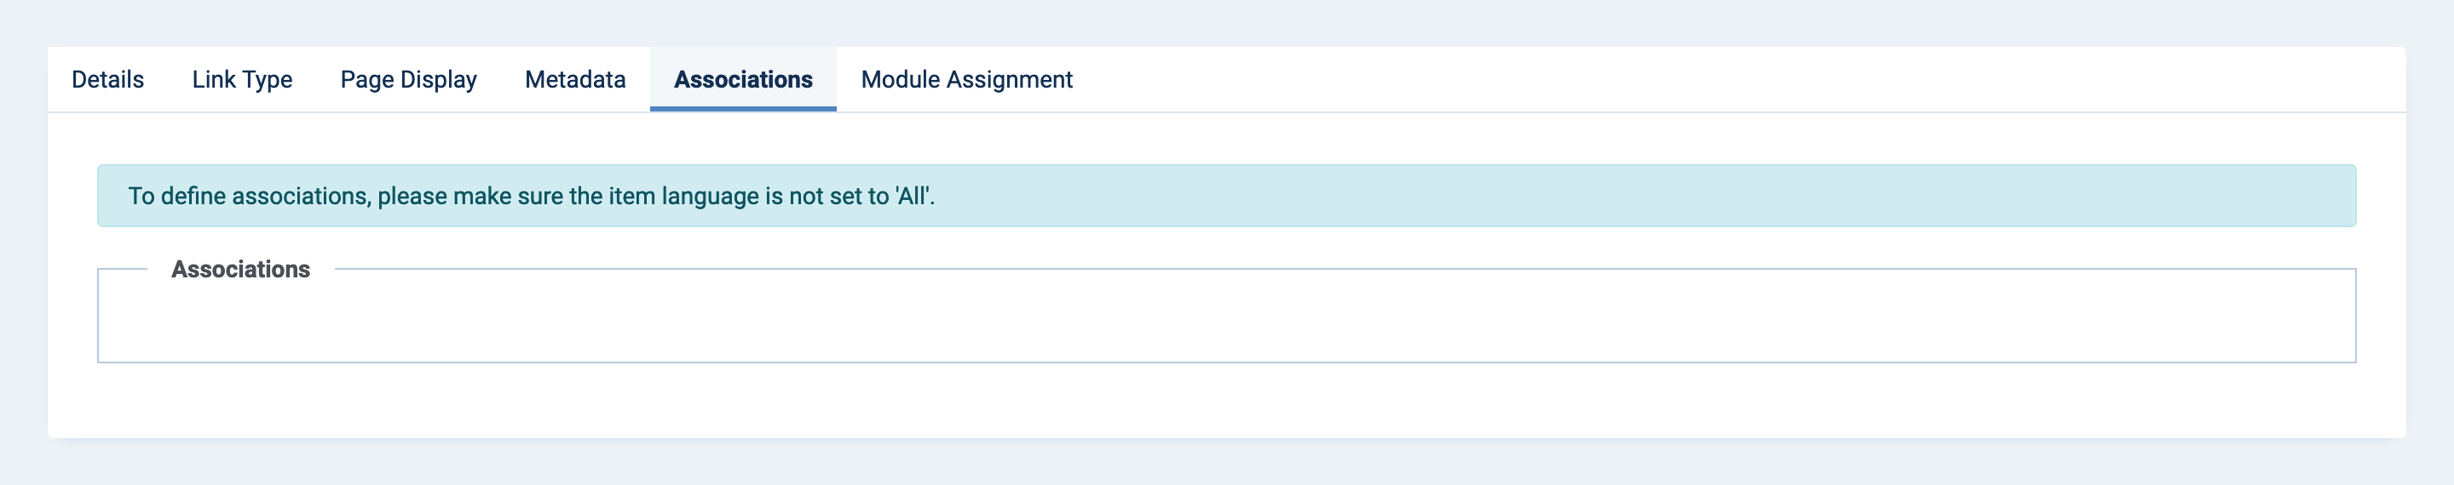Click empty tab bar space after Module Assignment
2454x485 pixels.
(x=1714, y=80)
